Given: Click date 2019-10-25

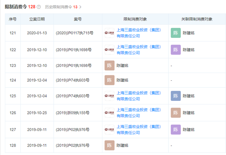Looking at the screenshot, I should [x=37, y=113].
